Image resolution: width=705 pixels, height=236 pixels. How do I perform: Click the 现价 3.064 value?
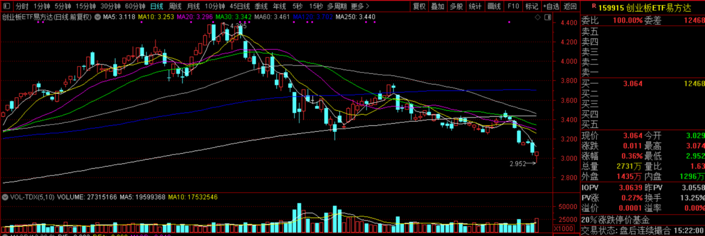point(633,136)
